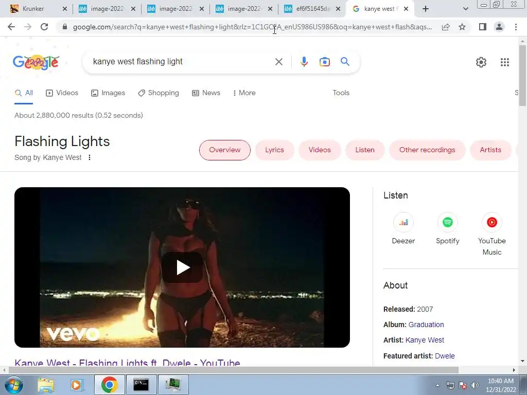This screenshot has width=527, height=395.
Task: Click the Google doodle logo
Action: click(36, 62)
